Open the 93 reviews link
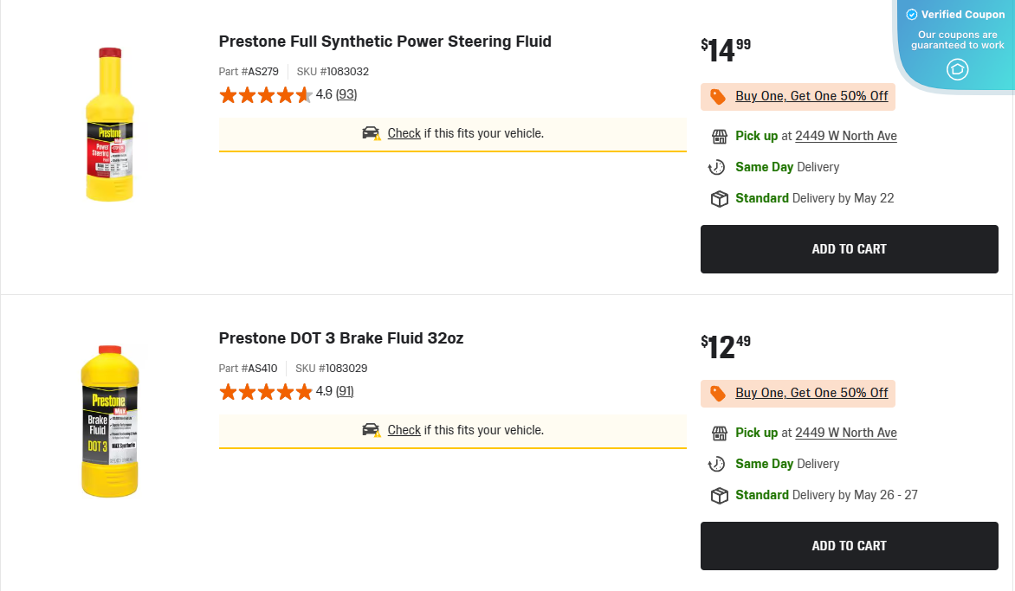This screenshot has width=1015, height=591. (x=346, y=94)
